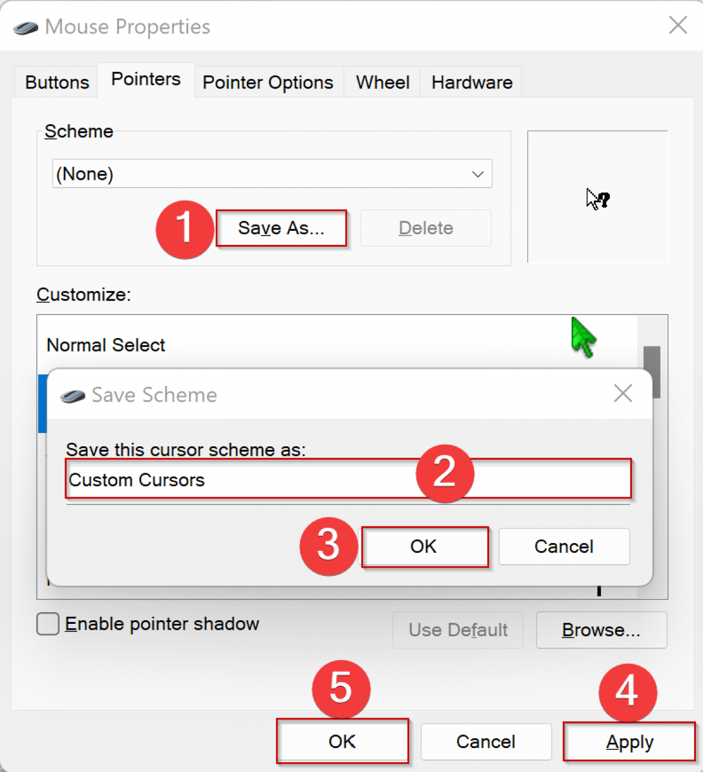Open the Scheme dropdown showing (None)
The image size is (703, 772).
click(x=272, y=174)
